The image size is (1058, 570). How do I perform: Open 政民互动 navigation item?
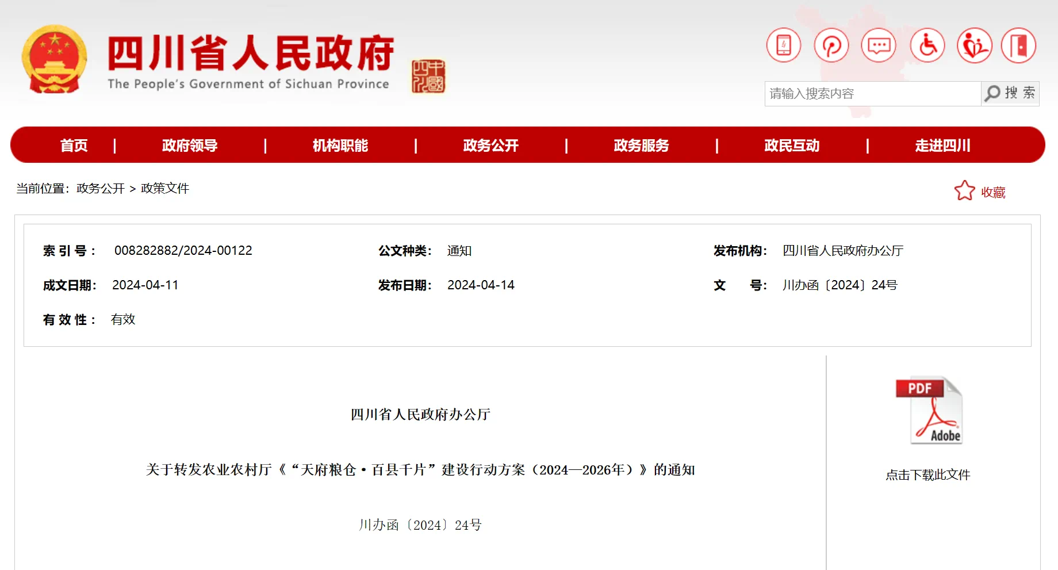coord(792,146)
